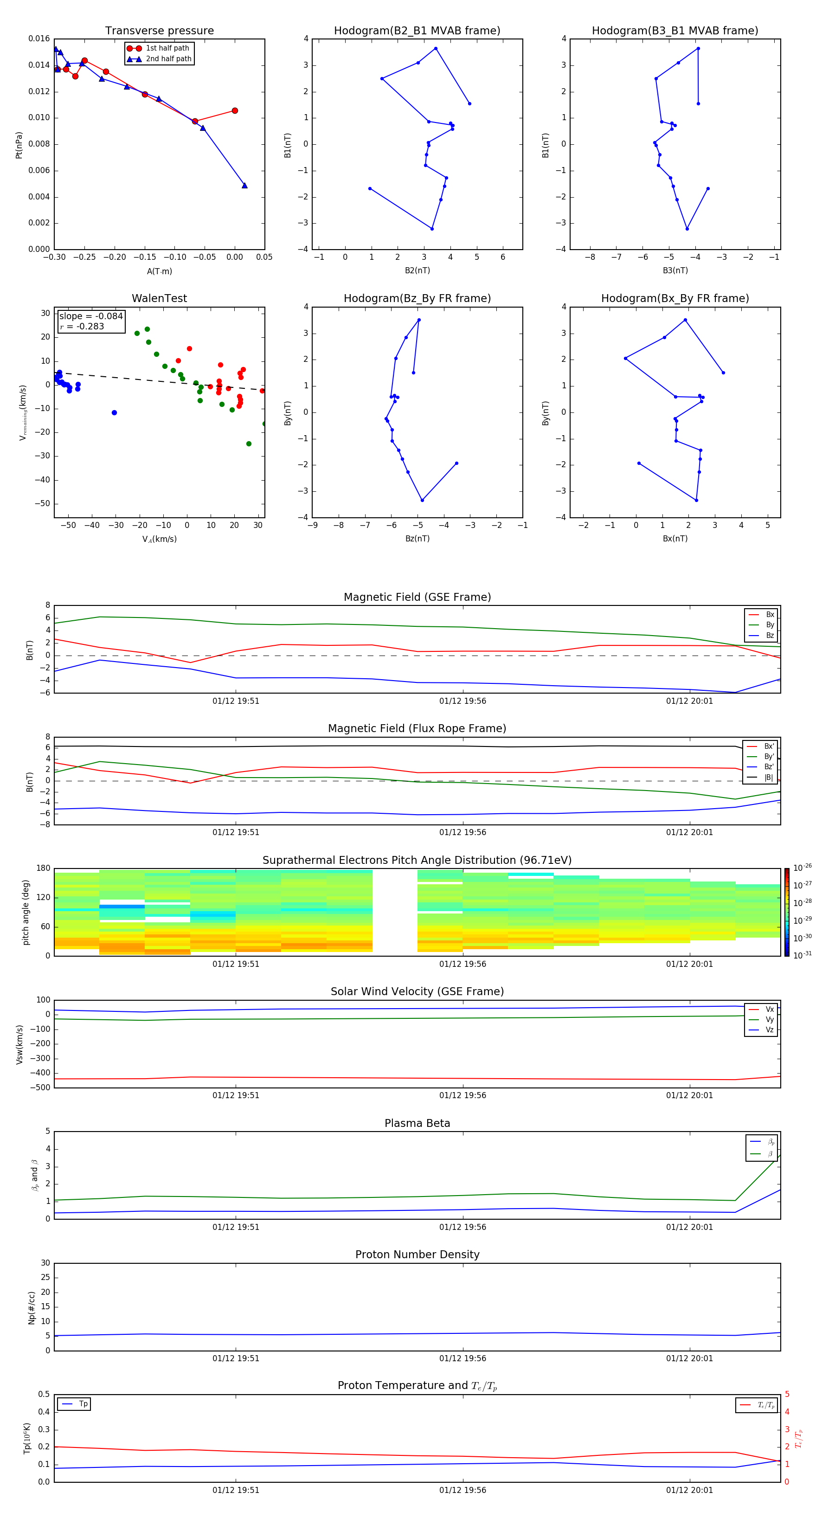835x1531 pixels.
Task: Click the "slope = -0.084" annotation
Action: [91, 316]
